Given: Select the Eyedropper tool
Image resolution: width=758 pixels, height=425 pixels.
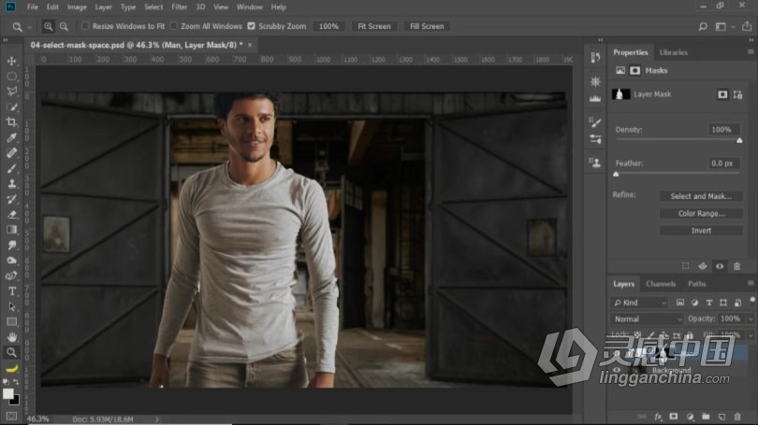Looking at the screenshot, I should [11, 137].
